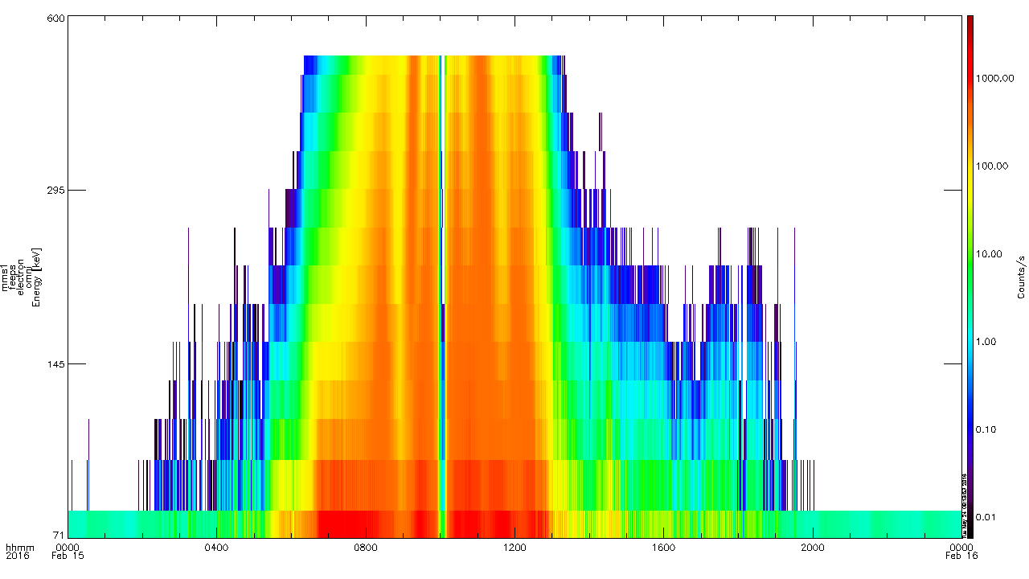The height and width of the screenshot is (579, 1029).
Task: Select the 1200 time tick label
Action: [x=515, y=547]
